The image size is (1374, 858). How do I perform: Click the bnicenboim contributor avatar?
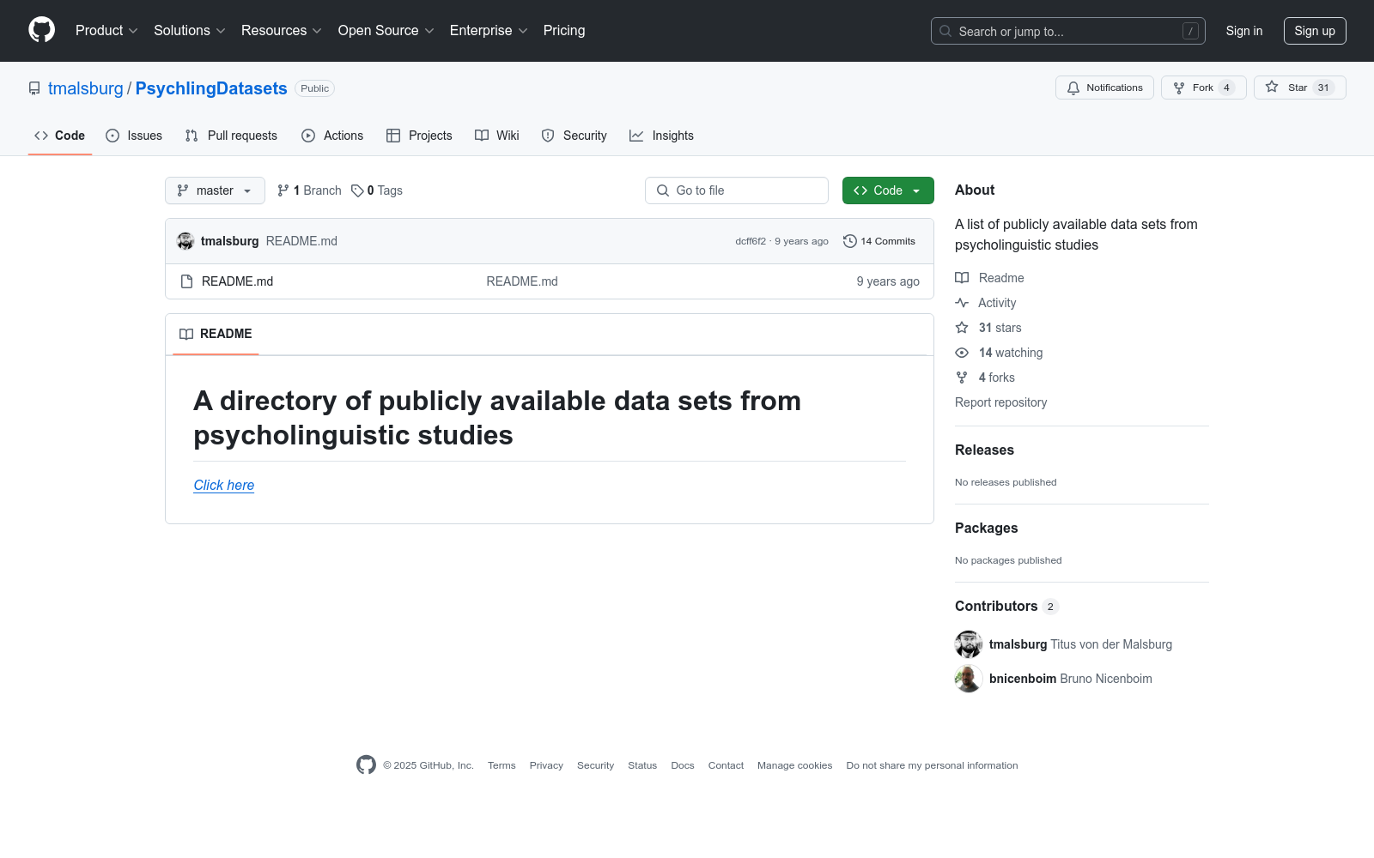pyautogui.click(x=969, y=679)
